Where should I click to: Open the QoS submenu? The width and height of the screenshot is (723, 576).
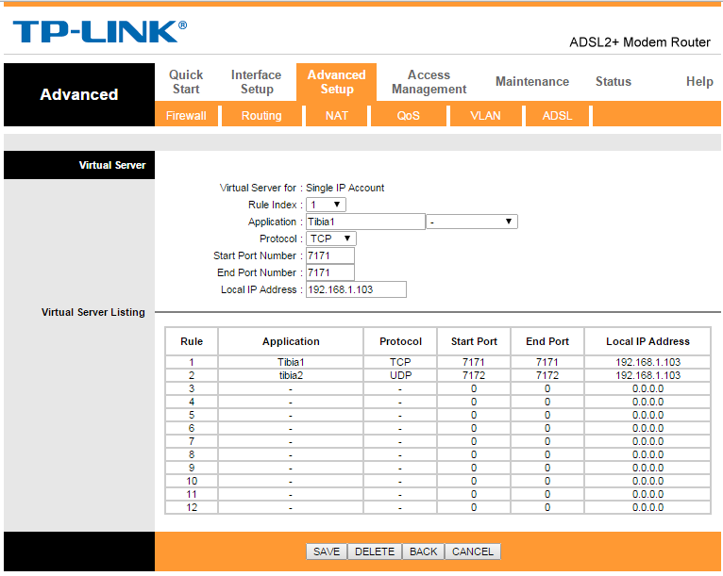tap(408, 116)
